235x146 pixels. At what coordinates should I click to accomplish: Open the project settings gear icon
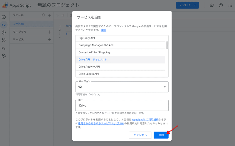point(4,56)
